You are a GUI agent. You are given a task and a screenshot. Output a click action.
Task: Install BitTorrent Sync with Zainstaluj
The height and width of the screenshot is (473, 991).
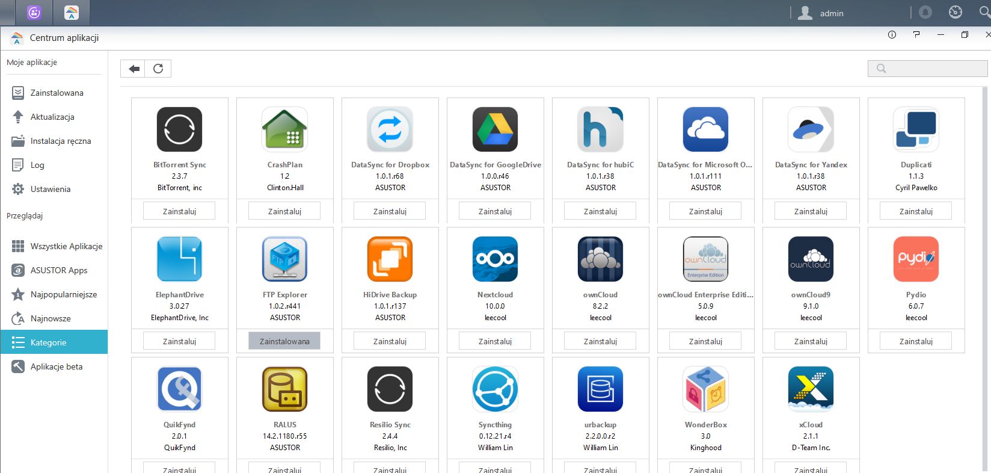[179, 211]
